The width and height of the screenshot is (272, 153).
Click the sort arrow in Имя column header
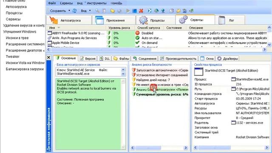[59, 28]
